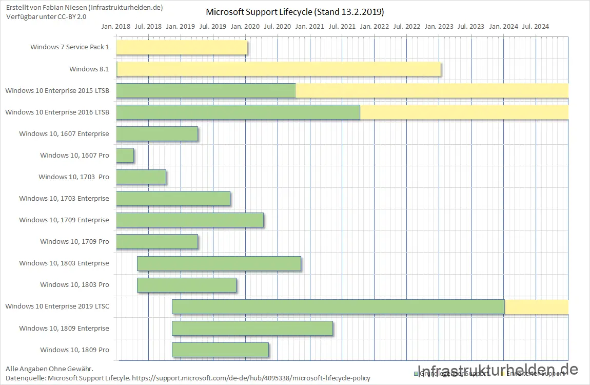Select the Windows 10, 1709 Enterprise green bar

[190, 220]
